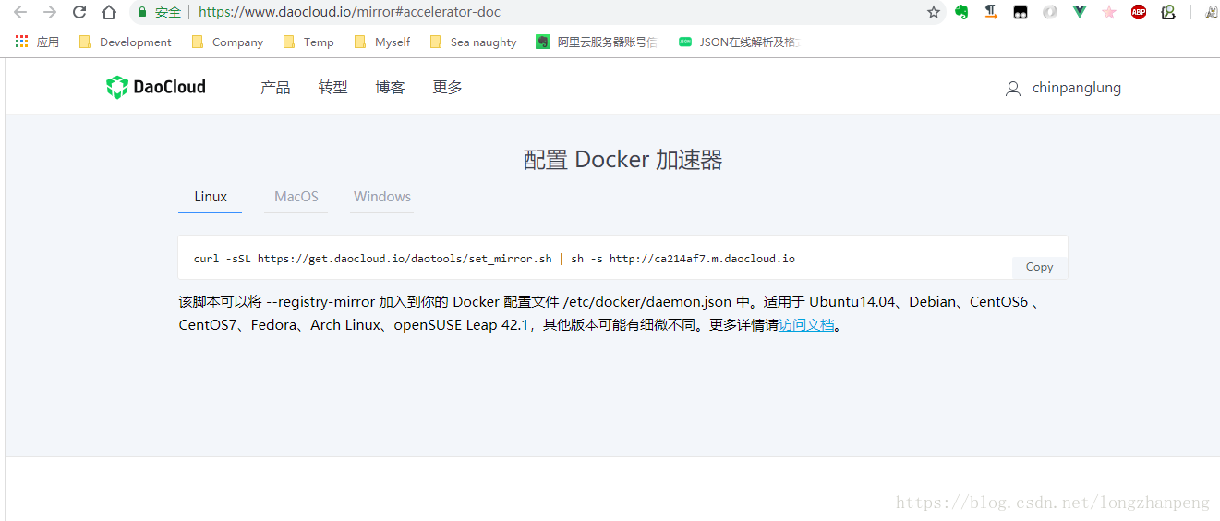
Task: Open the pink star extension icon
Action: pos(1109,12)
